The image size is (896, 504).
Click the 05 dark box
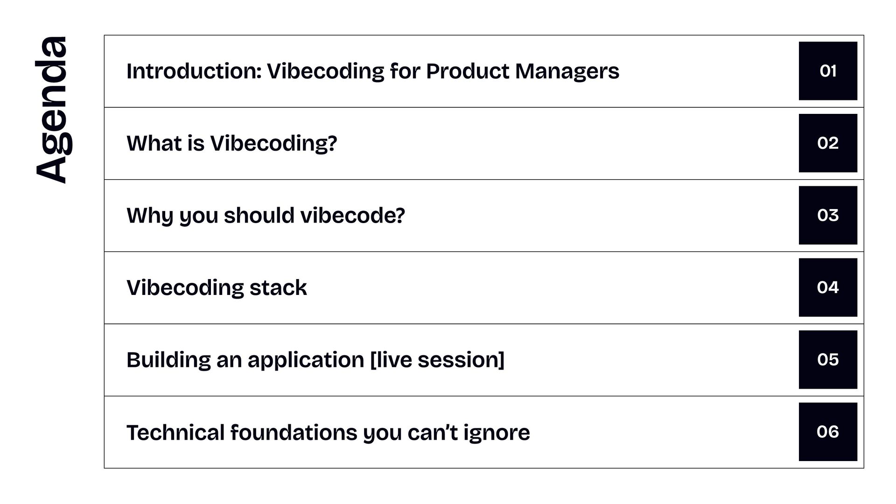(x=827, y=360)
